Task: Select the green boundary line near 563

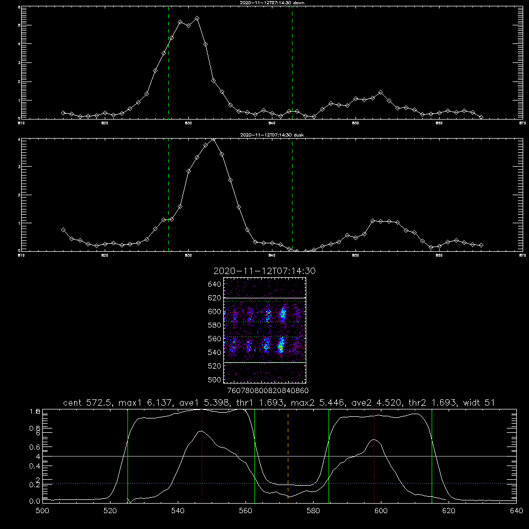Action: click(255, 455)
